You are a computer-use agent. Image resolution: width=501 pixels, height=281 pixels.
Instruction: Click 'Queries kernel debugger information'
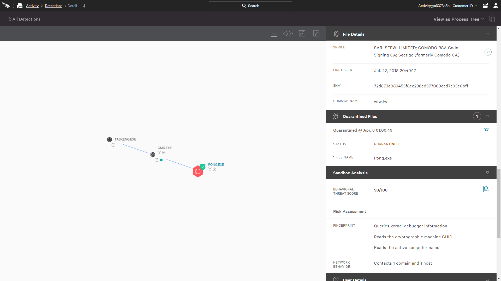coord(410,226)
